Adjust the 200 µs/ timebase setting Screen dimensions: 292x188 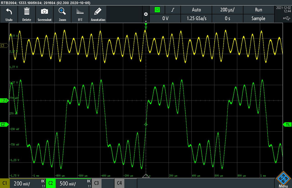(227, 10)
